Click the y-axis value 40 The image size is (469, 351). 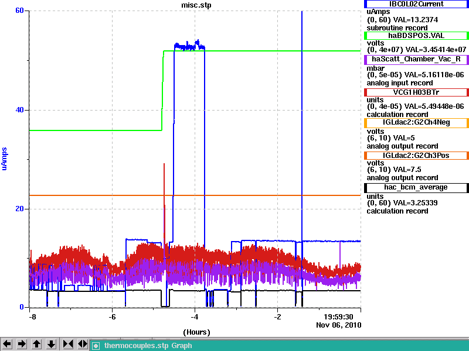click(x=19, y=110)
